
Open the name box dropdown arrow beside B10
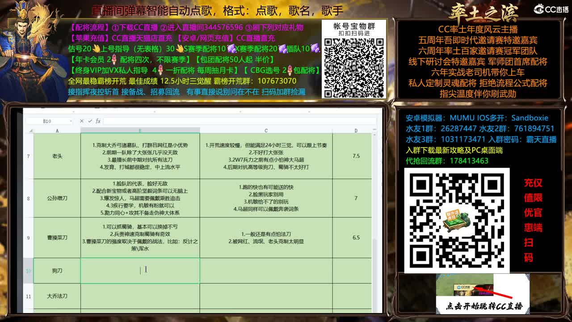[71, 121]
